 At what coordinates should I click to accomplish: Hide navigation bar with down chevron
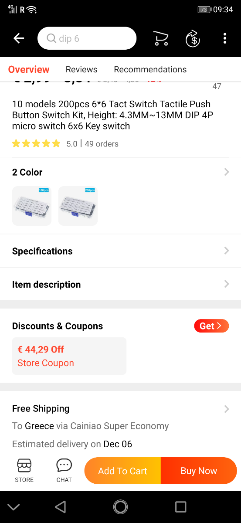pyautogui.click(x=14, y=507)
